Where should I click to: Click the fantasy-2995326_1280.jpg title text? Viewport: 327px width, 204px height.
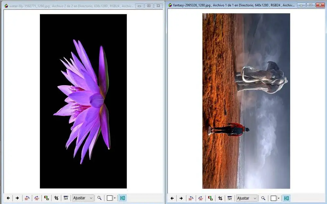(x=192, y=5)
